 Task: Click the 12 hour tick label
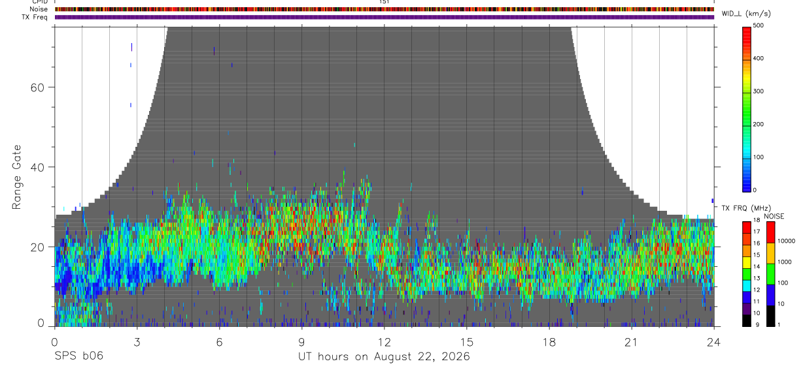tap(384, 342)
